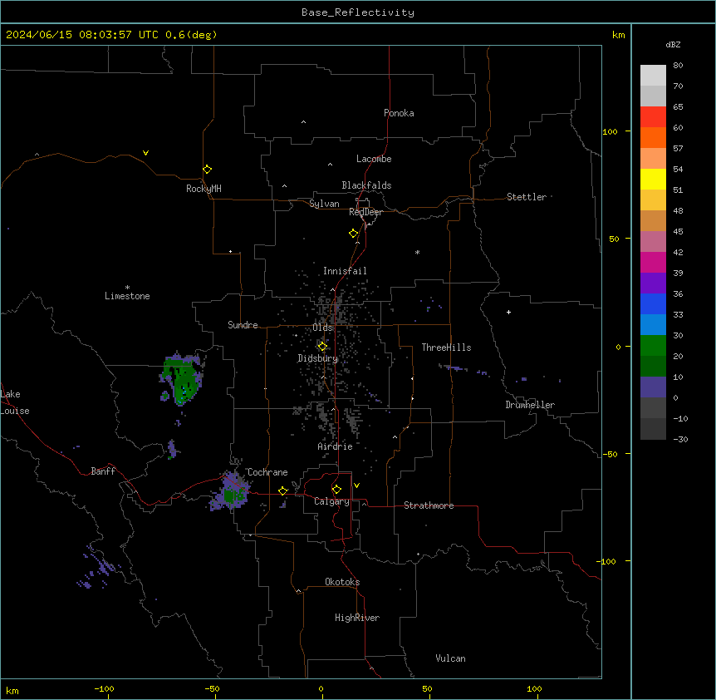The height and width of the screenshot is (700, 716).
Task: Pick the white top swatch in dBZ legend
Action: click(653, 76)
